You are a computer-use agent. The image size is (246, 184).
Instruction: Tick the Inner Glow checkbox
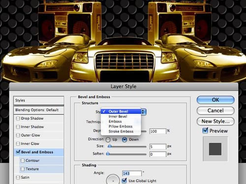18,144
